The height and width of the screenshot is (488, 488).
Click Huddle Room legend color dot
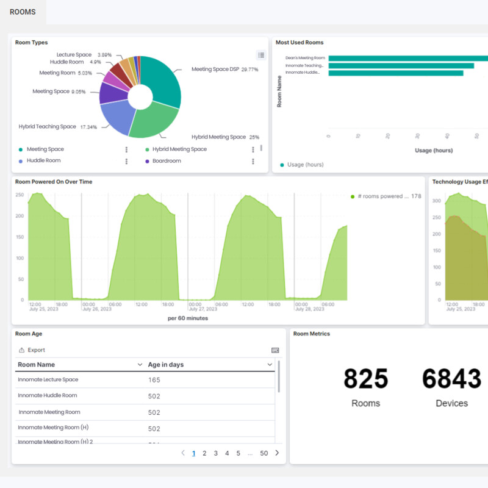[21, 161]
